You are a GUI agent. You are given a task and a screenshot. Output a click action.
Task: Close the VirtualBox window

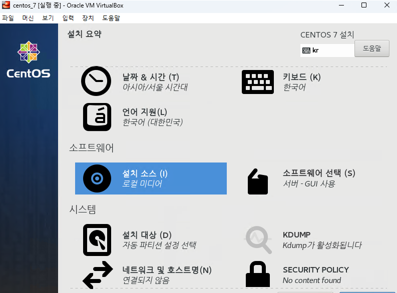coord(386,5)
